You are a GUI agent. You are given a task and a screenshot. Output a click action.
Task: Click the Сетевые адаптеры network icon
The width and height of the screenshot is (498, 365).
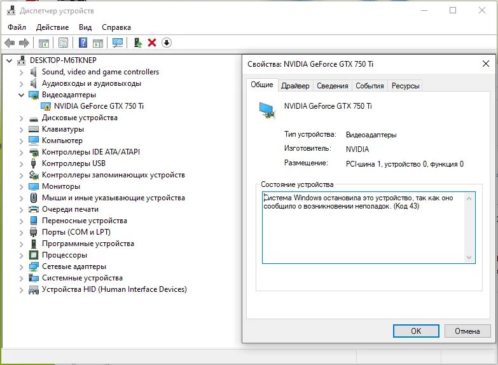coord(34,266)
